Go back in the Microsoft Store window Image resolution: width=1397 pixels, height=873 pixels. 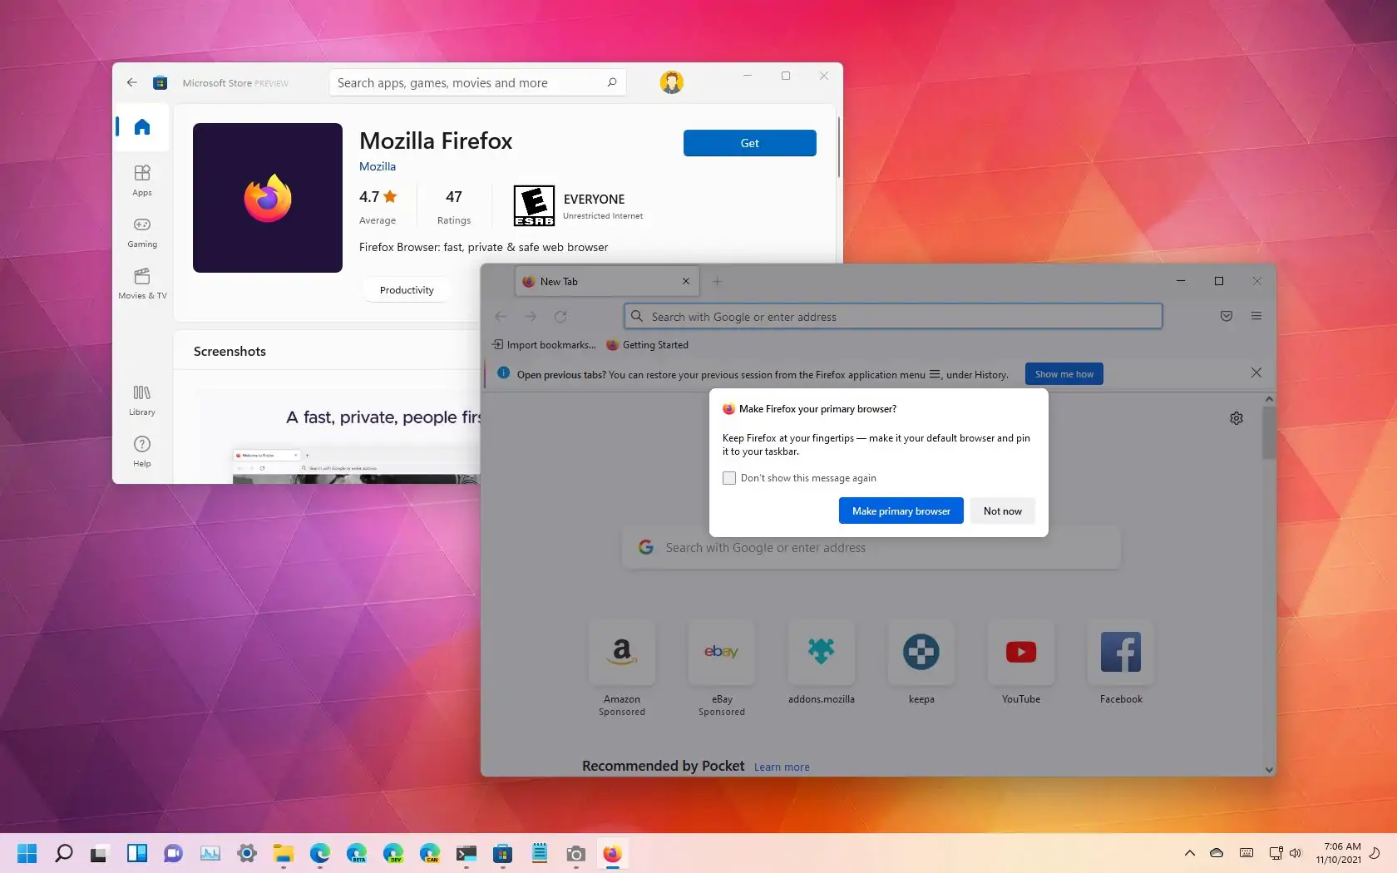click(131, 82)
